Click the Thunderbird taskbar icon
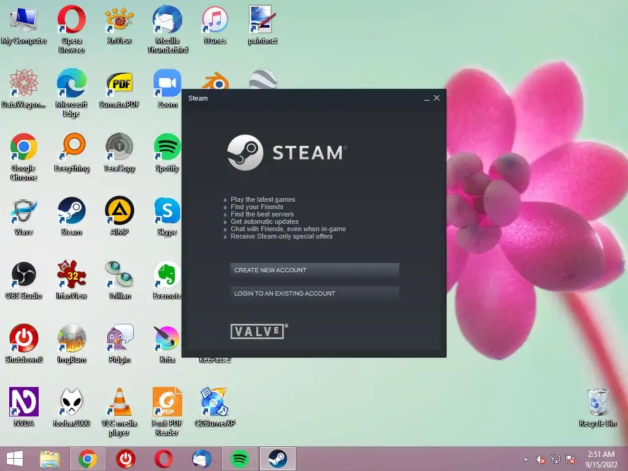The image size is (628, 471). [201, 459]
